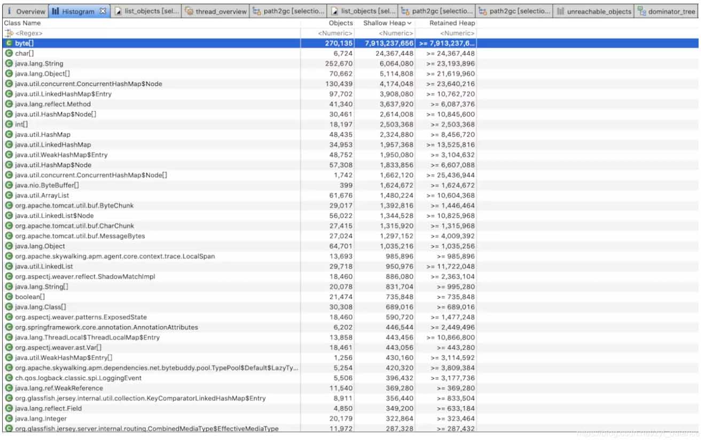Screen dimensions: 705x443
Task: Click Numeric filter under Shallow Heap
Action: click(396, 33)
